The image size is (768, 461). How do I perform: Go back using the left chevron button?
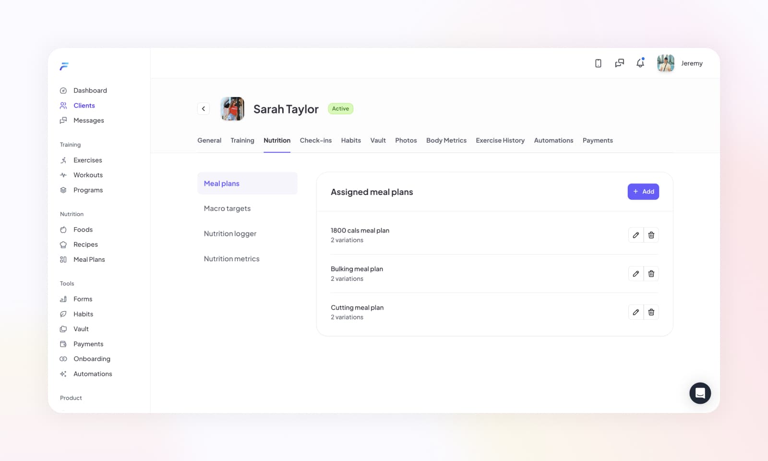click(x=204, y=109)
